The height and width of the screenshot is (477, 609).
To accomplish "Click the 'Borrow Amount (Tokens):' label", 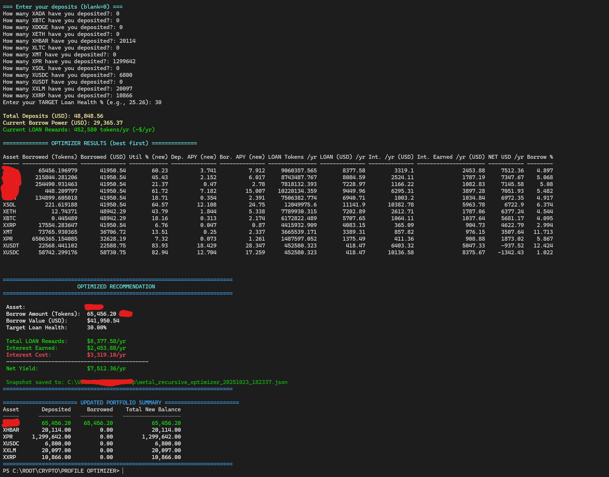I will point(43,314).
